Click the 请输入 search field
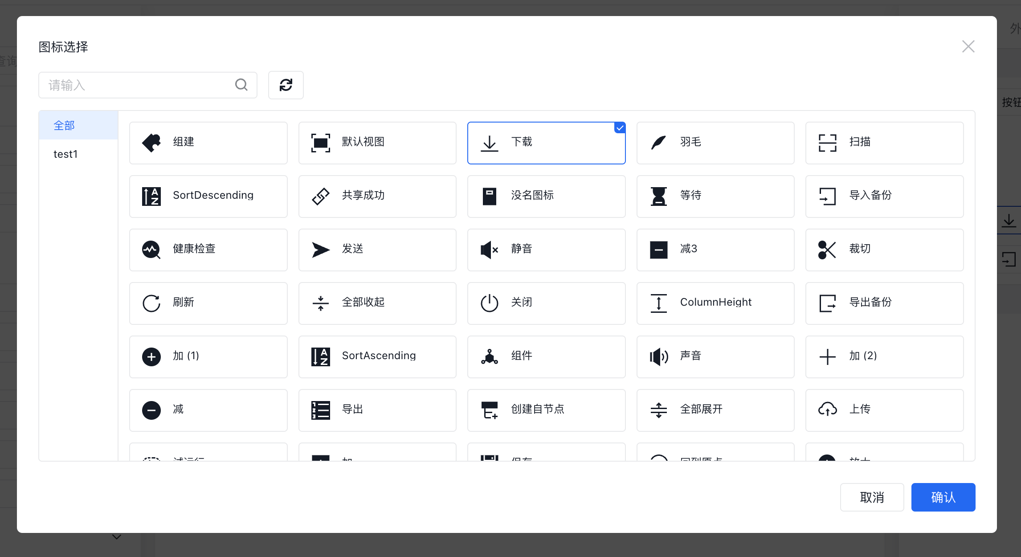Screen dimensions: 1021x557 pyautogui.click(x=147, y=85)
